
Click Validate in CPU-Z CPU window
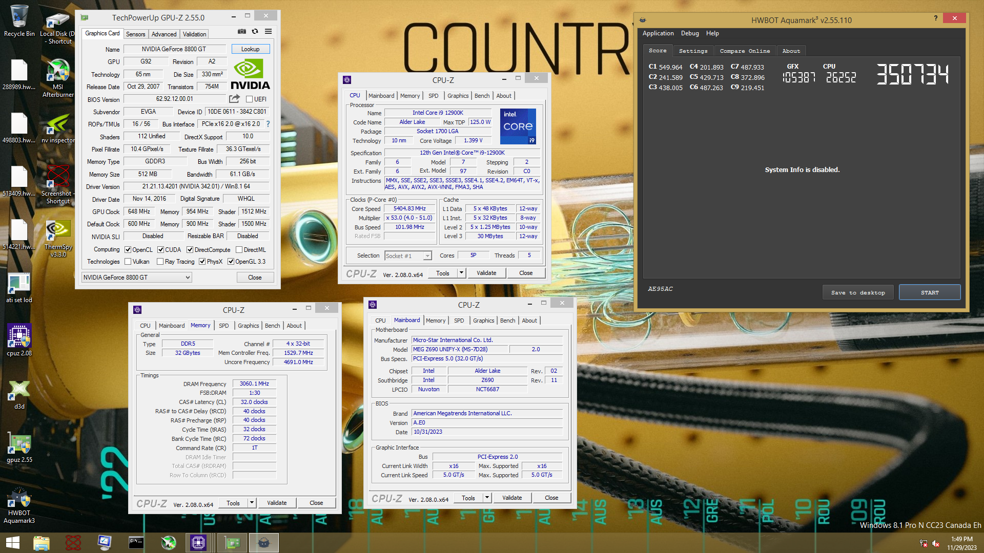point(486,273)
